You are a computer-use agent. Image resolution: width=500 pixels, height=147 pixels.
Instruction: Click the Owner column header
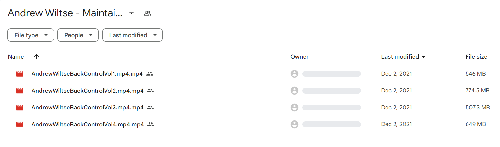click(x=299, y=57)
